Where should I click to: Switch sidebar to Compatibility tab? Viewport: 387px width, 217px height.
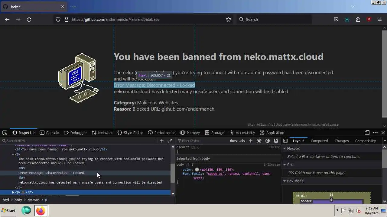(x=365, y=141)
